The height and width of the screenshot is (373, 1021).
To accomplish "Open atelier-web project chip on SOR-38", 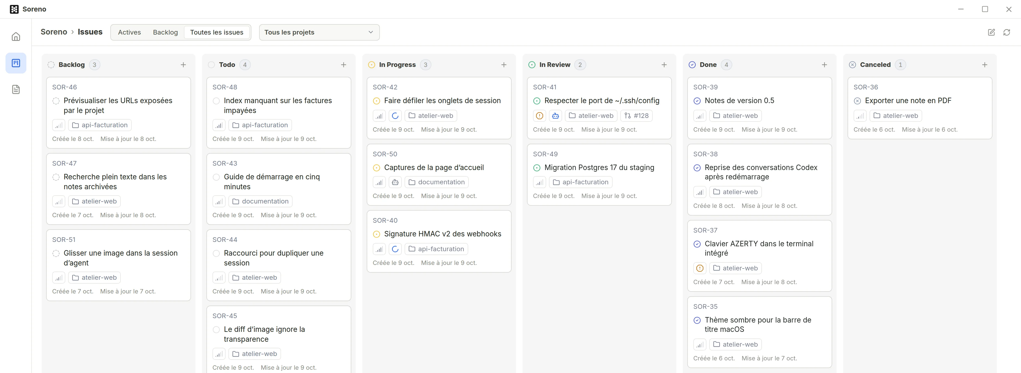I will pyautogui.click(x=736, y=192).
